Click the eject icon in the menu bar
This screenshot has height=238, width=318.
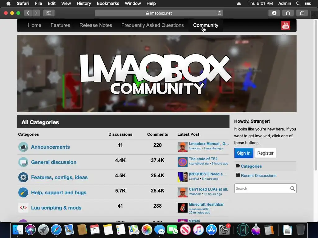coord(239,3)
